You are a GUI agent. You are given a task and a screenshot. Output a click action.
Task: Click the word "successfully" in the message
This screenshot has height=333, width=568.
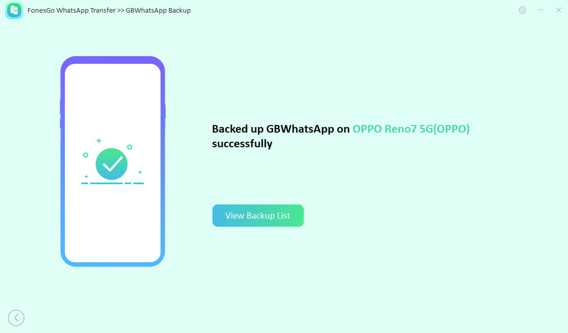tap(242, 144)
